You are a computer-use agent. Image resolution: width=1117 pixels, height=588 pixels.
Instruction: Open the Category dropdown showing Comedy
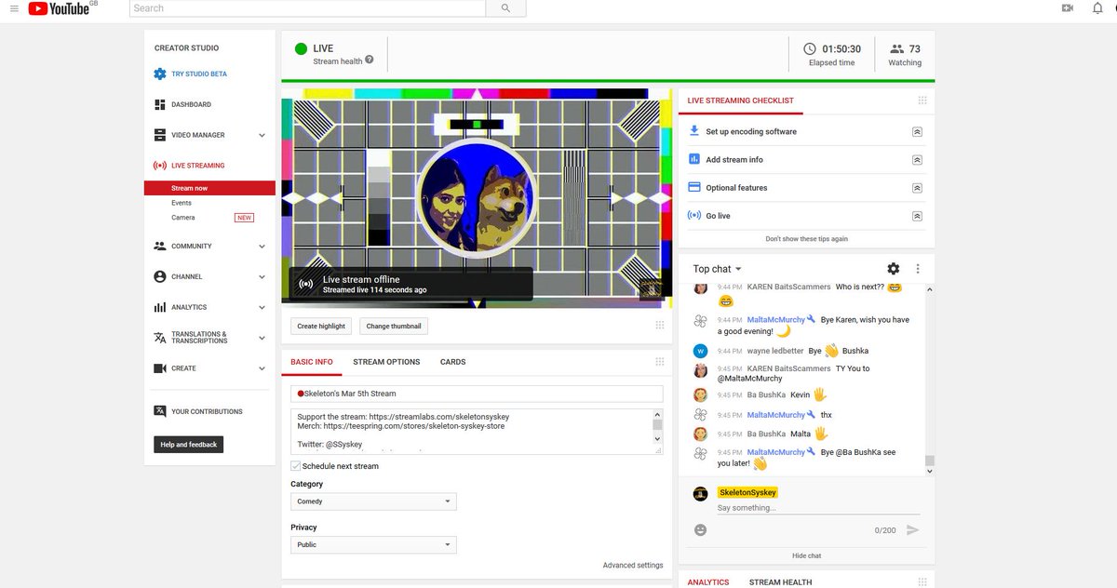(x=373, y=501)
